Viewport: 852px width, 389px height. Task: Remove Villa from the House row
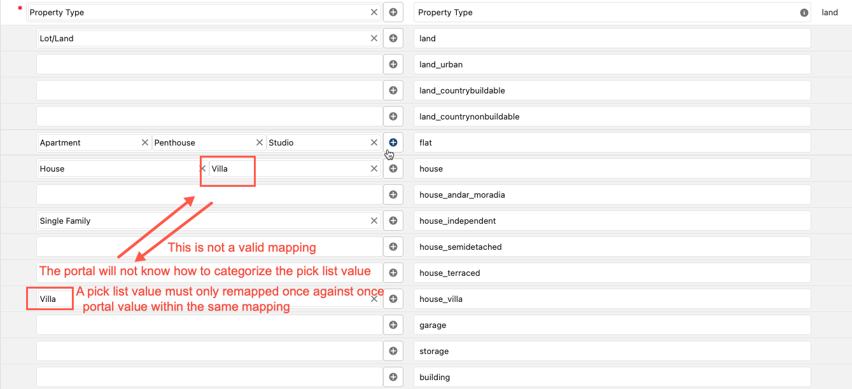click(x=374, y=168)
